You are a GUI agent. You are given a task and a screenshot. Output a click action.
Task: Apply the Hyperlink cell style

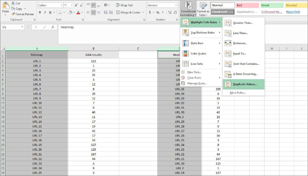293,12
